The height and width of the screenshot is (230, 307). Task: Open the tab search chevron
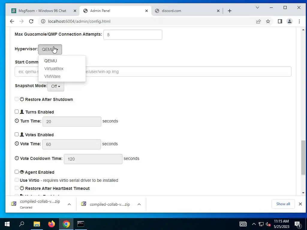[258, 7]
